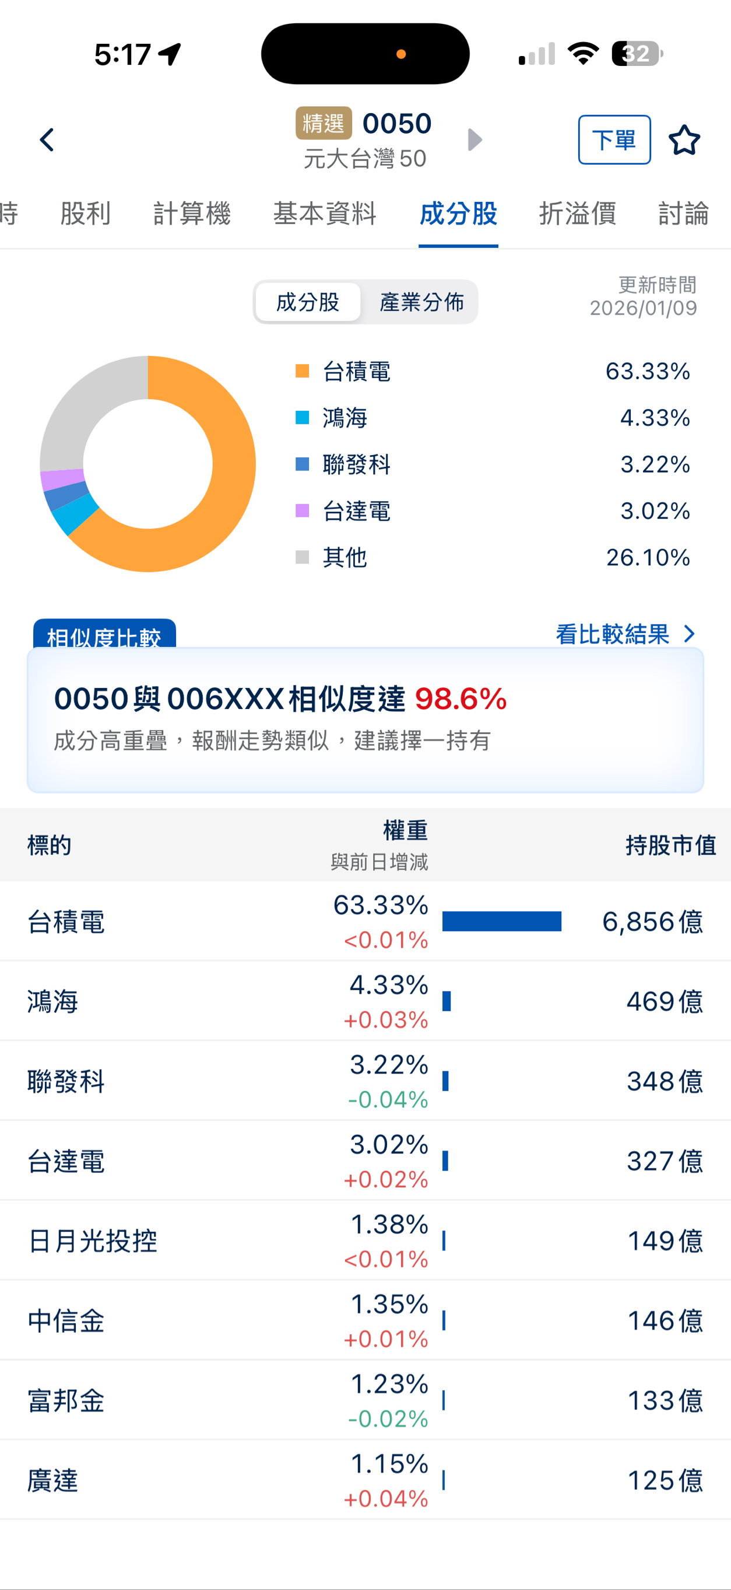Tap the cyan 鴻海 legend square

pos(303,418)
